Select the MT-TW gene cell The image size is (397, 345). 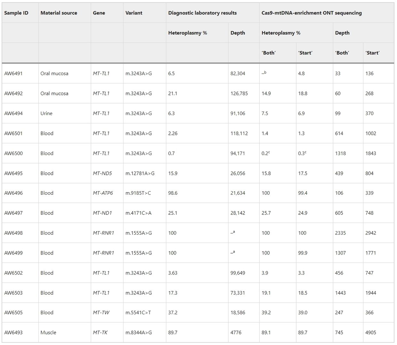click(x=101, y=313)
